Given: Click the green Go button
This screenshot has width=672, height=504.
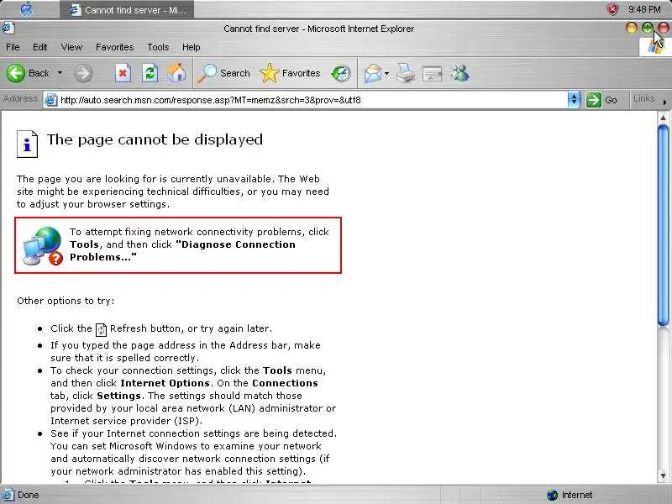Looking at the screenshot, I should coord(602,100).
